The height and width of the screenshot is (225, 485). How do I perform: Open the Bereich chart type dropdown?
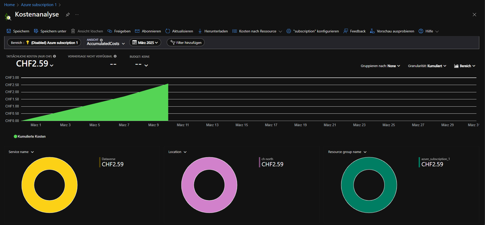point(465,66)
